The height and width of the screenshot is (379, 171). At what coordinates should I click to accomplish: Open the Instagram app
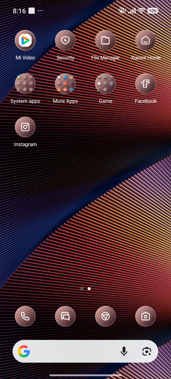(x=25, y=127)
